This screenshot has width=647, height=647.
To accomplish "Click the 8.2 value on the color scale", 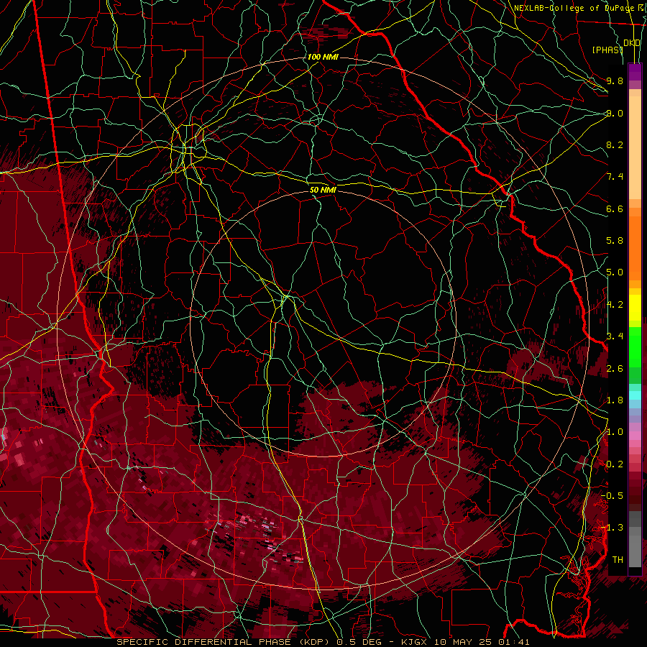I will (x=615, y=144).
